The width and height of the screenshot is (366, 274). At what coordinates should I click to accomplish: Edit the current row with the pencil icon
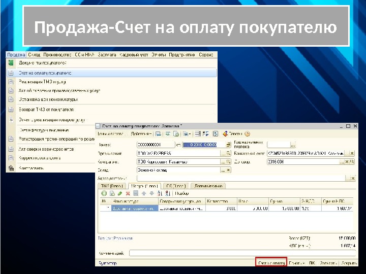point(120,193)
